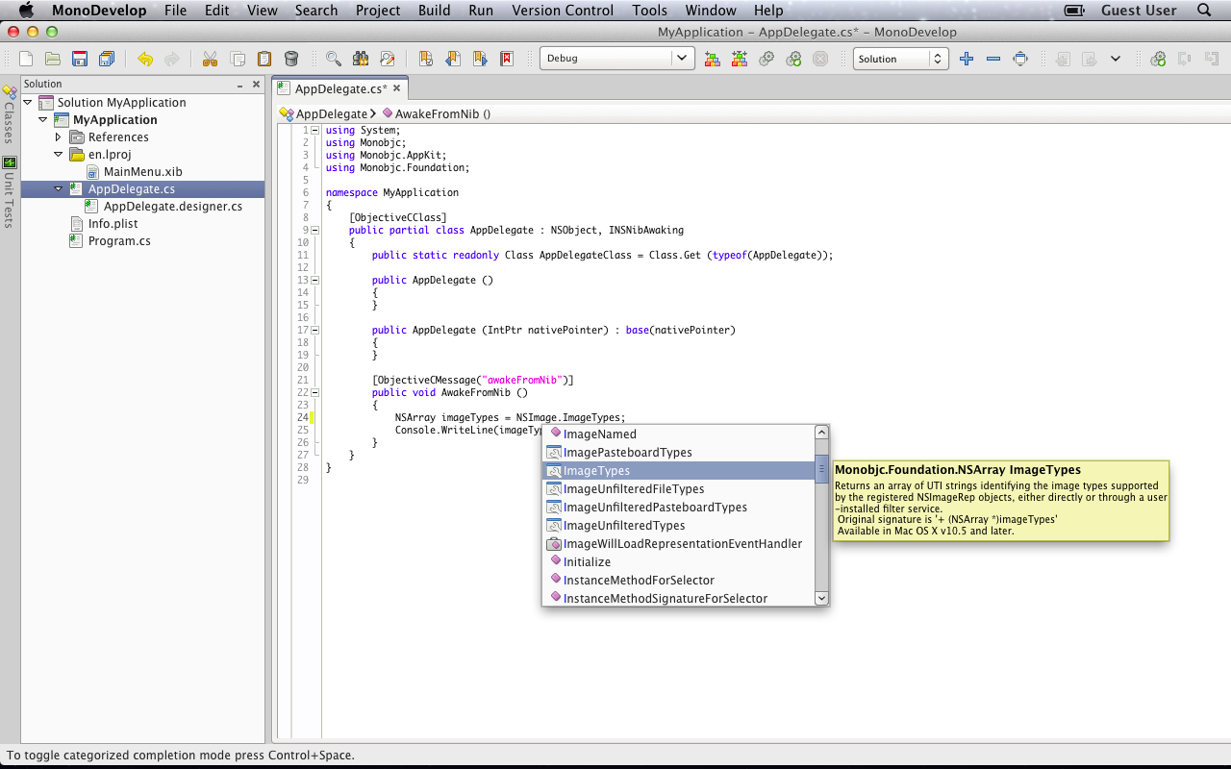This screenshot has height=769, width=1231.
Task: Click the completion list scroll down arrow
Action: pyautogui.click(x=821, y=598)
